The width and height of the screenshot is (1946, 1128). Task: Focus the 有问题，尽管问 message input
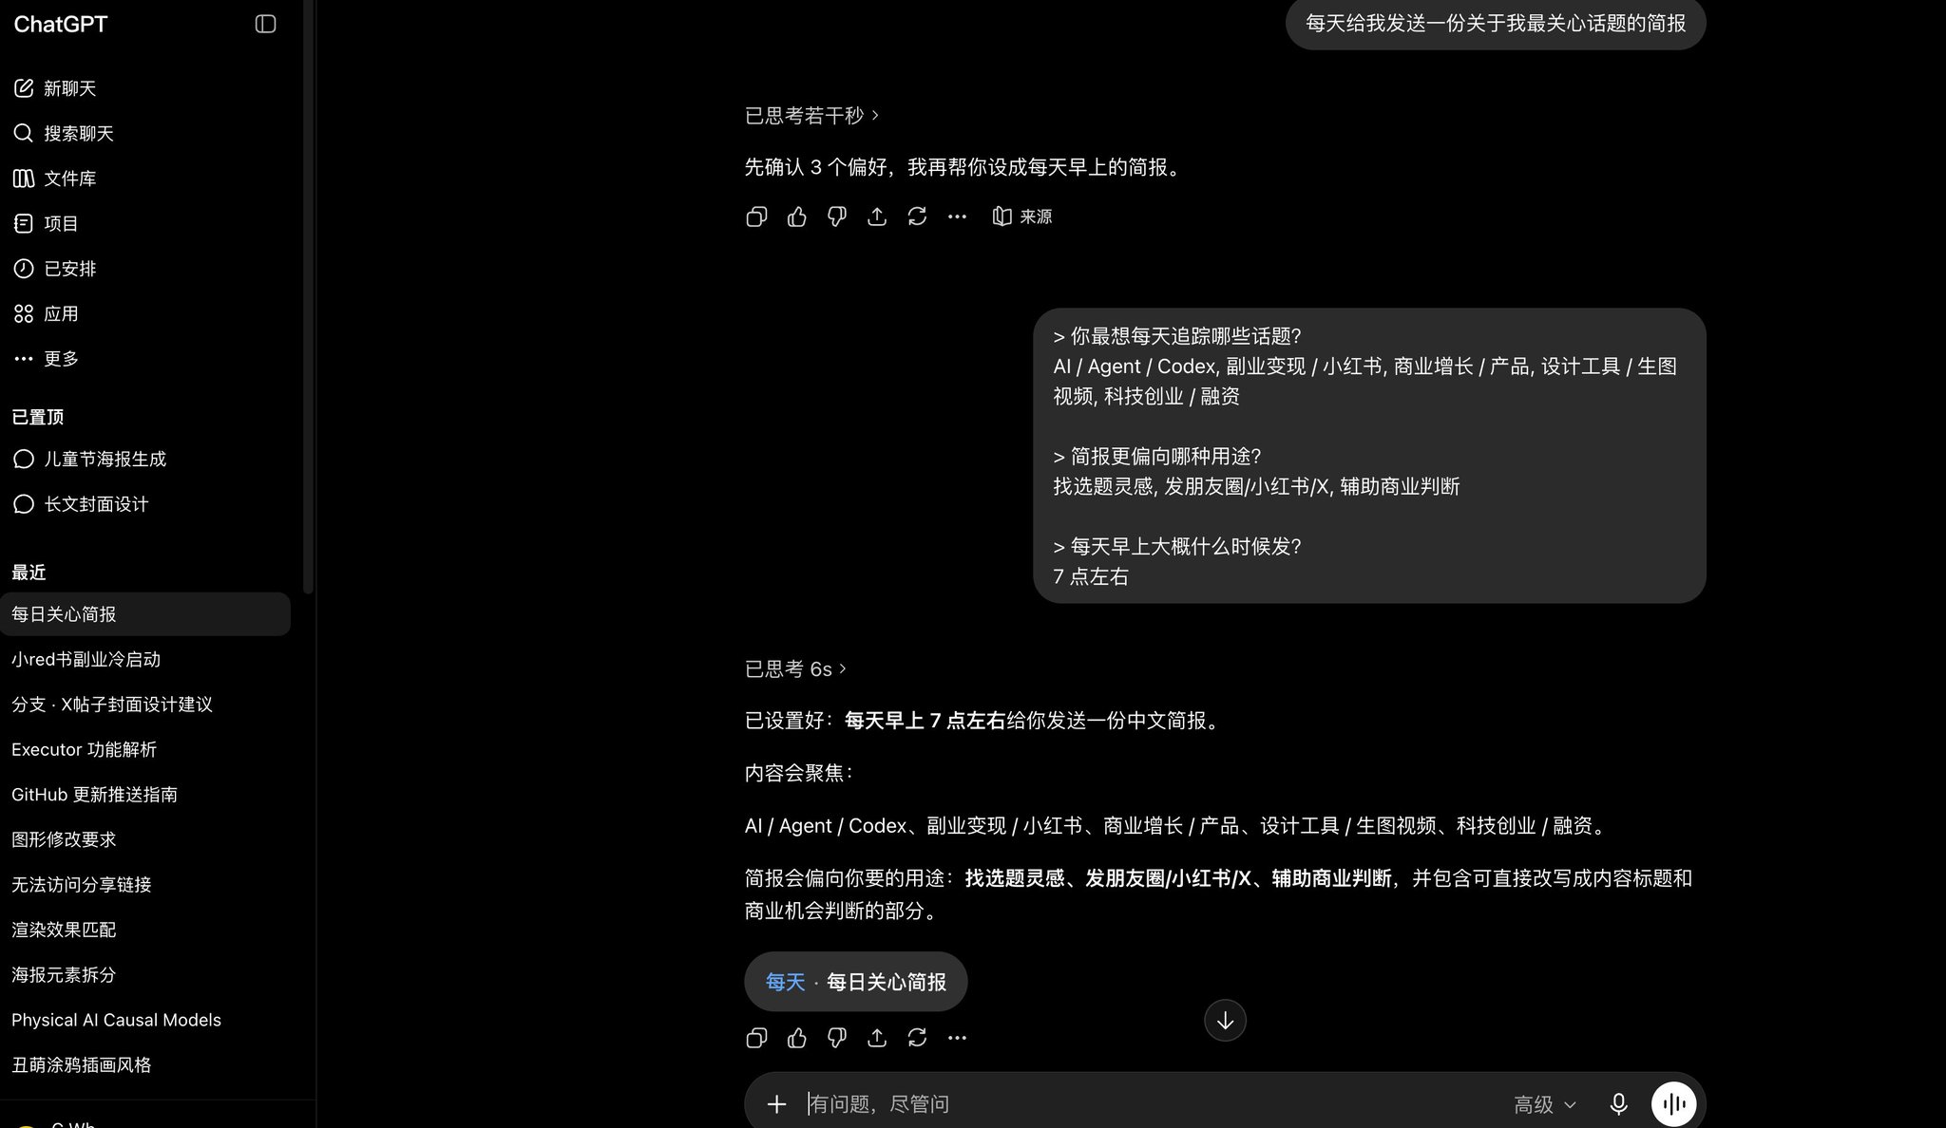1150,1104
